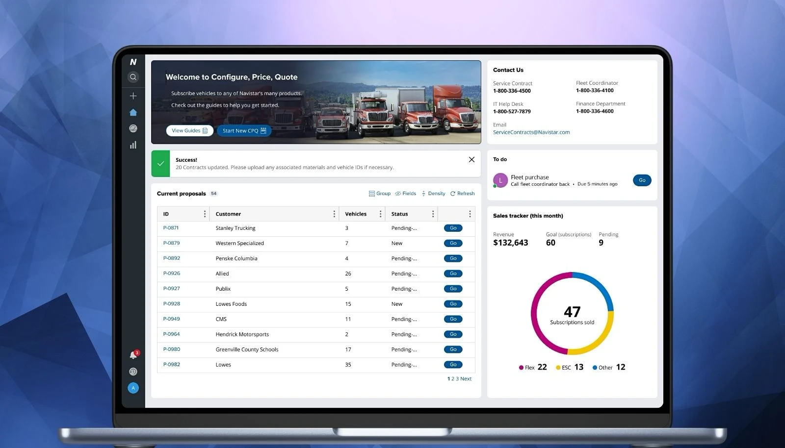Open Vehicles column options menu
This screenshot has width=785, height=448.
380,214
